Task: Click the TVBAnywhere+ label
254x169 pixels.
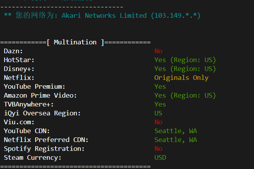Action: (29, 104)
